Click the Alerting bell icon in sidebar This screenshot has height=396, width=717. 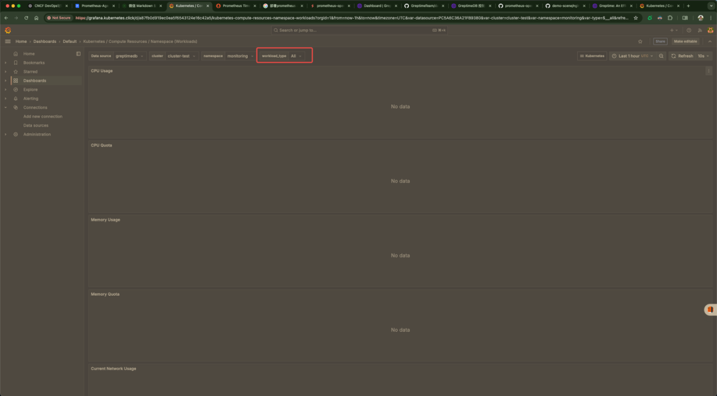point(15,98)
